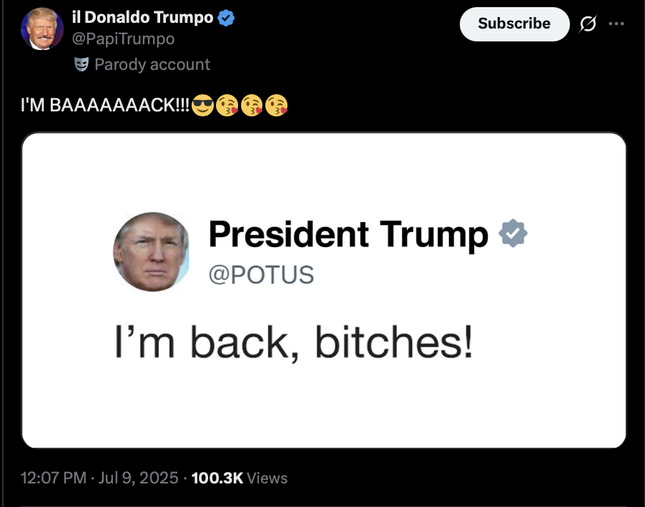645x507 pixels.
Task: Click the il Donaldo Trumpo profile avatar
Action: [42, 29]
